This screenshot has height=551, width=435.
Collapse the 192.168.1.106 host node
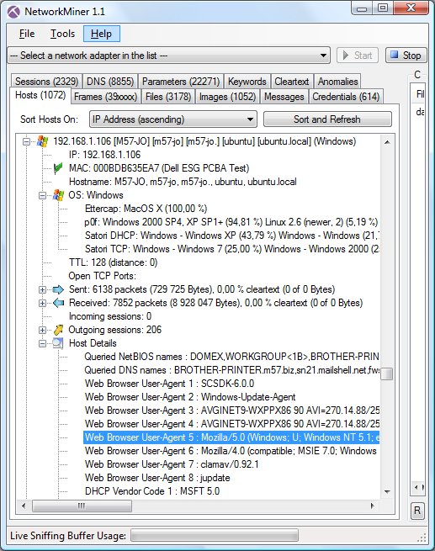[26, 141]
